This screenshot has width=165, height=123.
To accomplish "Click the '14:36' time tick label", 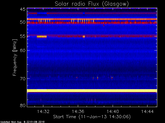I will tap(78, 111).
